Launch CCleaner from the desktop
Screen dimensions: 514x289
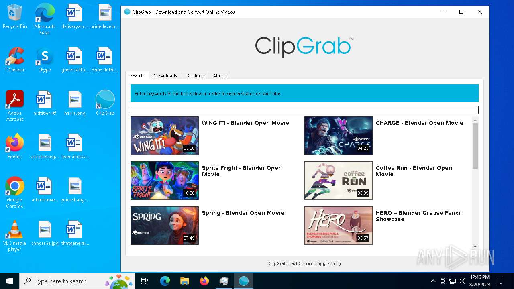click(x=15, y=60)
